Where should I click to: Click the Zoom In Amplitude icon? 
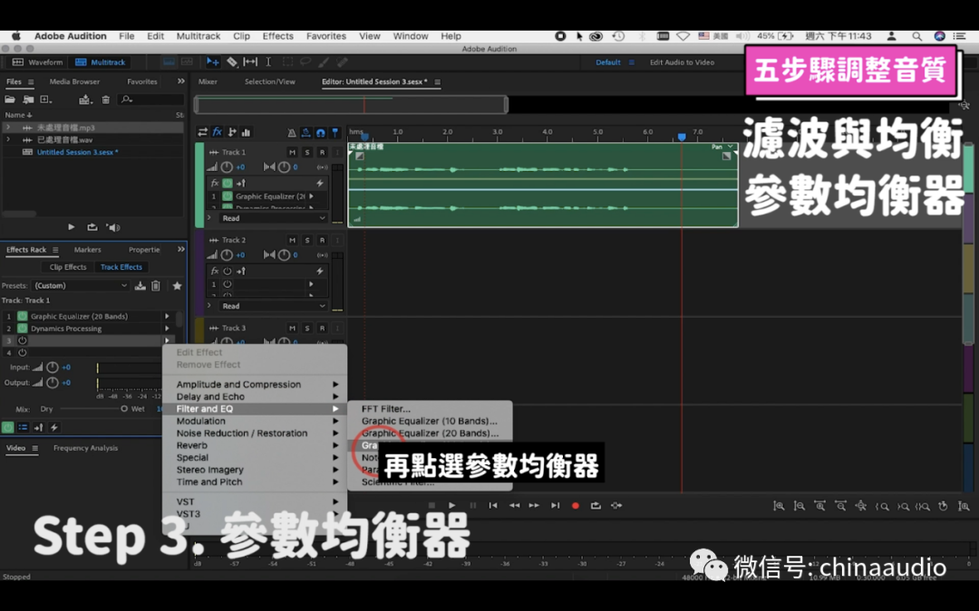(x=780, y=506)
